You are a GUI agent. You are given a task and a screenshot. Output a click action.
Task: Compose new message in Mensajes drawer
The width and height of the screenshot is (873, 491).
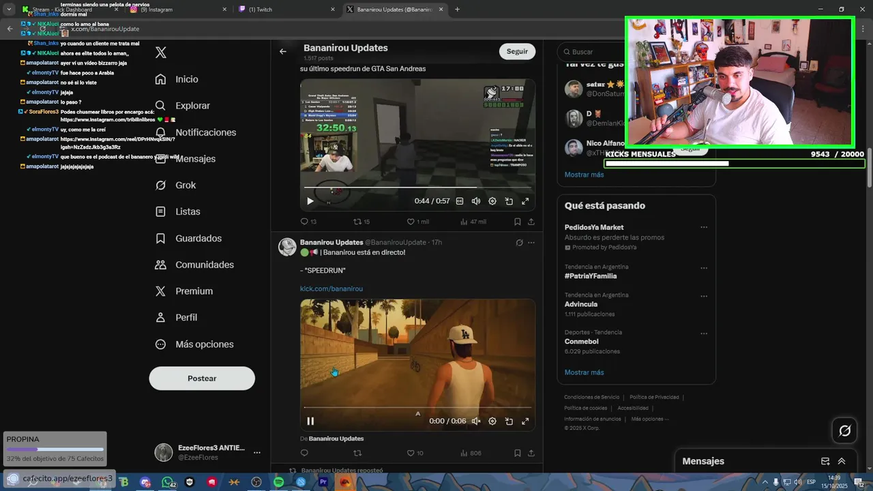pos(825,461)
